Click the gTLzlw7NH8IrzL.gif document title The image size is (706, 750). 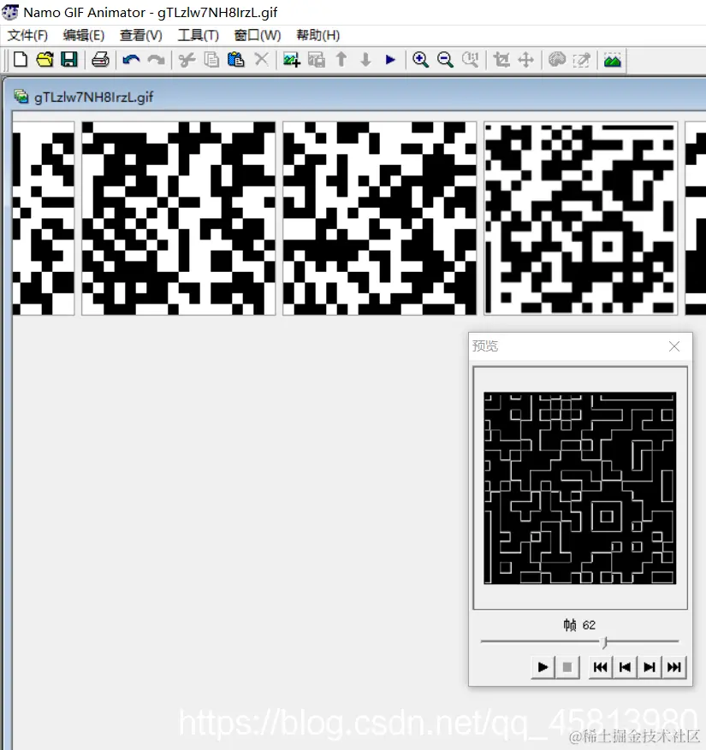[94, 97]
